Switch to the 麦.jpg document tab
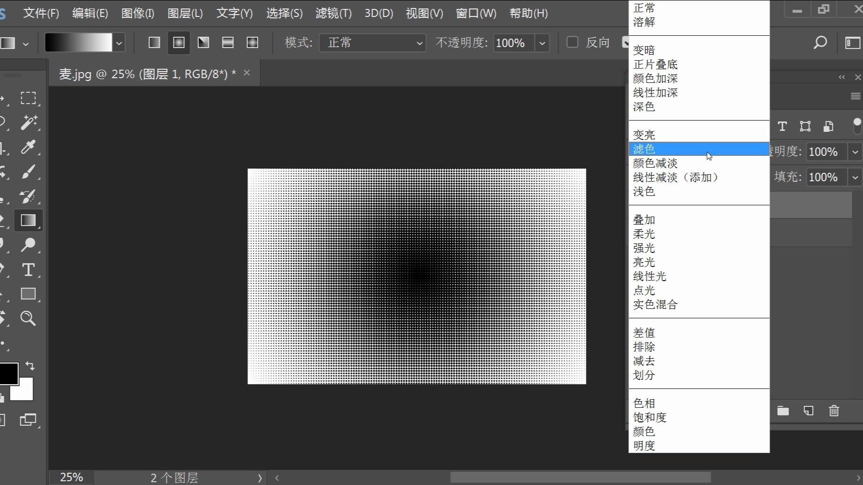Screen dimensions: 863x485 click(x=148, y=73)
